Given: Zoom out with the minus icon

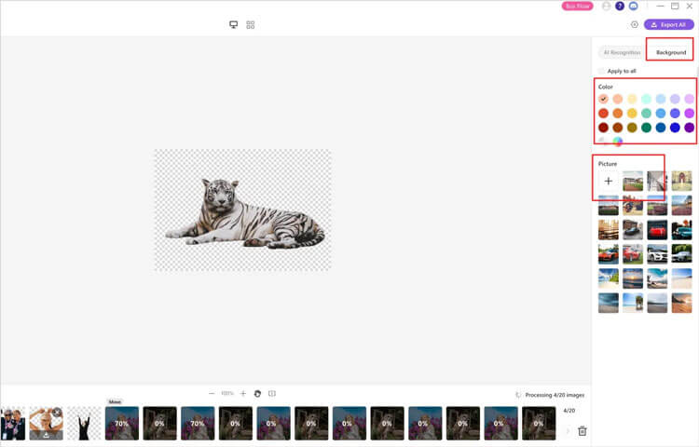Looking at the screenshot, I should coord(212,394).
